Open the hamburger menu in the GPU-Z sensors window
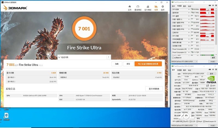This screenshot has width=218, height=128. pos(216,5)
